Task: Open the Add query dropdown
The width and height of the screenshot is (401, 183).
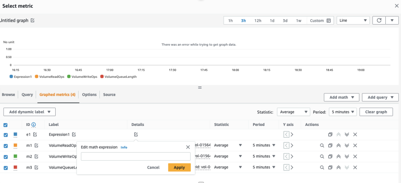Action: pos(380,97)
